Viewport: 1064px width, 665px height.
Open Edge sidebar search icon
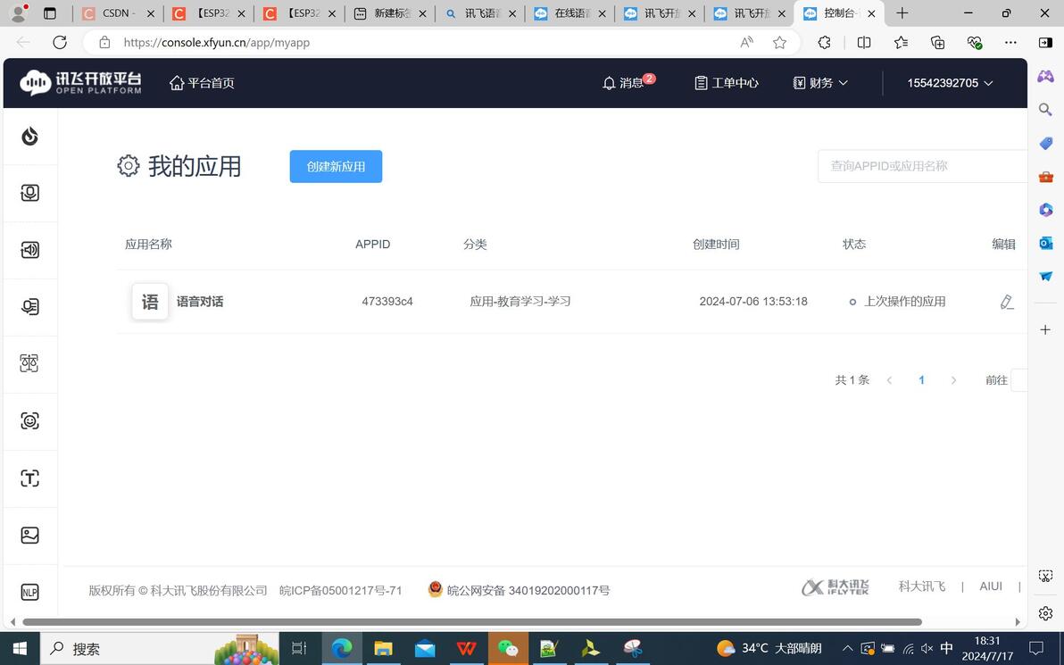[1045, 109]
